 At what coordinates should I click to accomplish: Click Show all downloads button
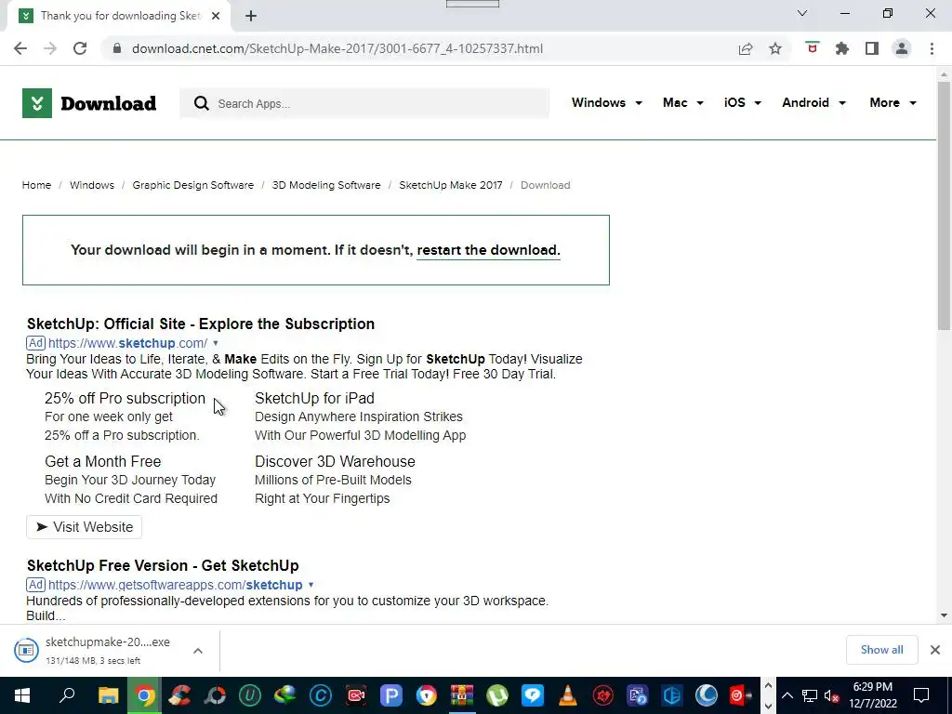coord(881,650)
